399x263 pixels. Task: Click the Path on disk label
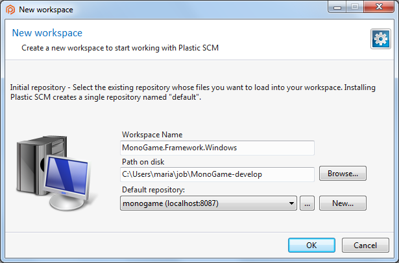click(x=145, y=161)
